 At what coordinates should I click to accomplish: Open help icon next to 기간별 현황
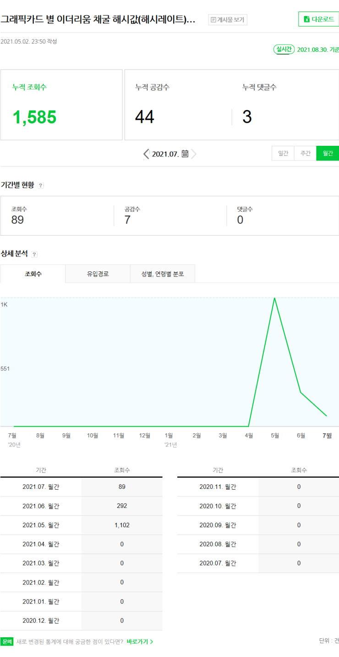41,186
